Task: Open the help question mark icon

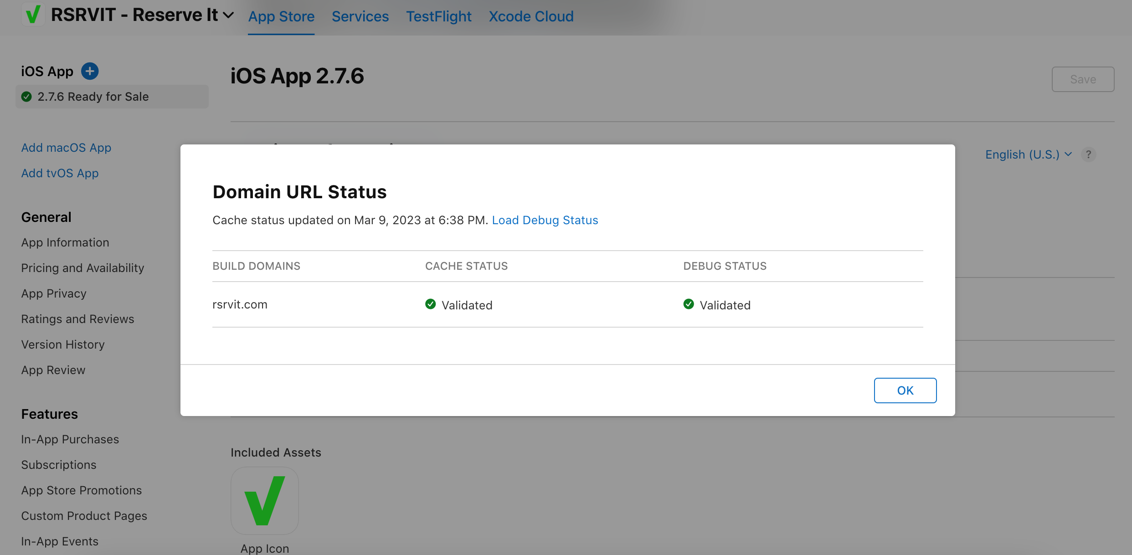Action: click(x=1089, y=154)
